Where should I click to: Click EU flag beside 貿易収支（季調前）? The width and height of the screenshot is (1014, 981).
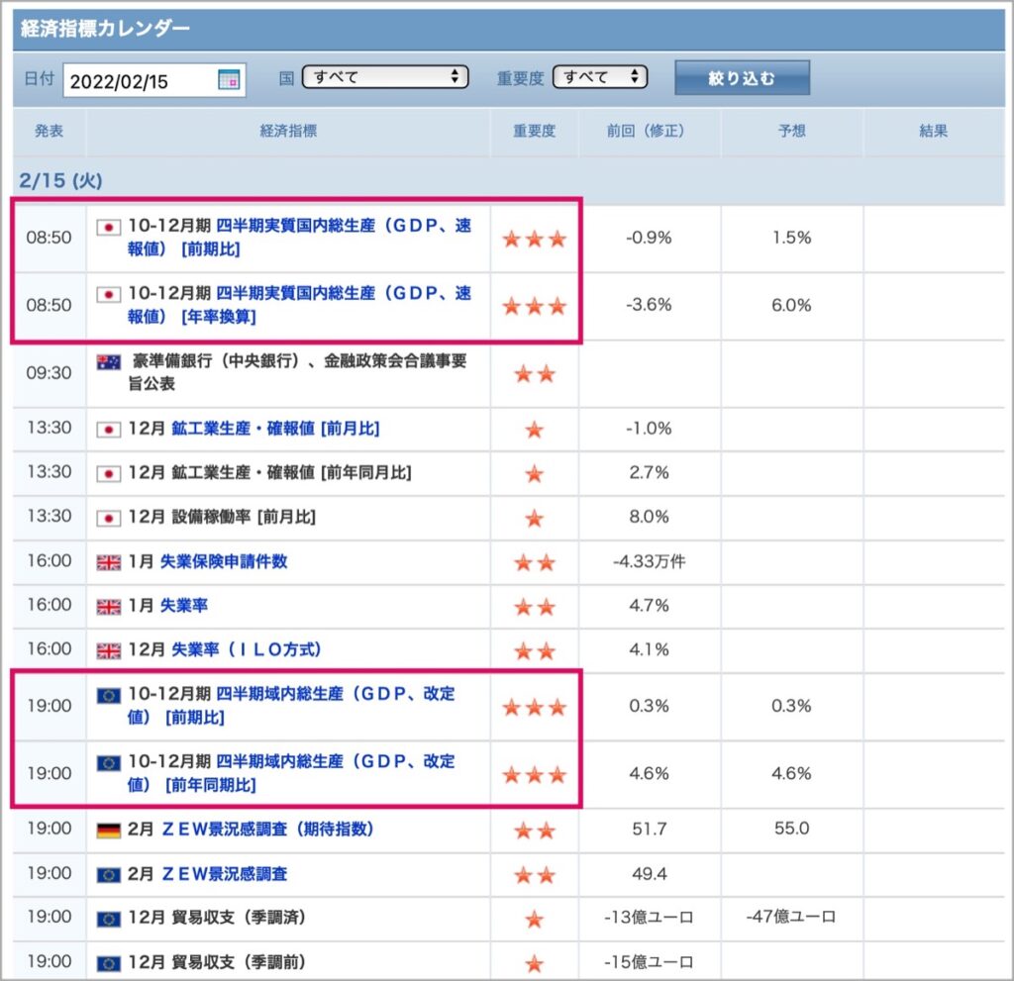click(x=109, y=963)
